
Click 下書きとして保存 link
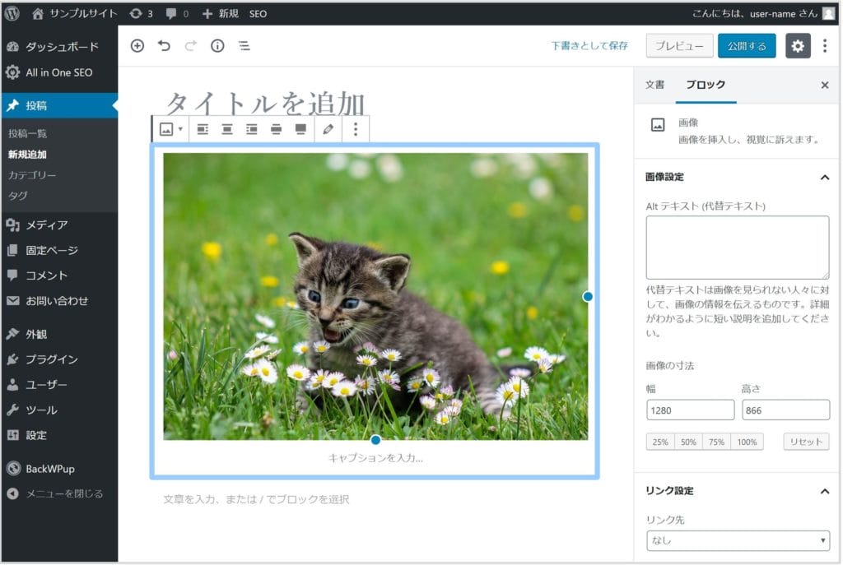point(589,46)
